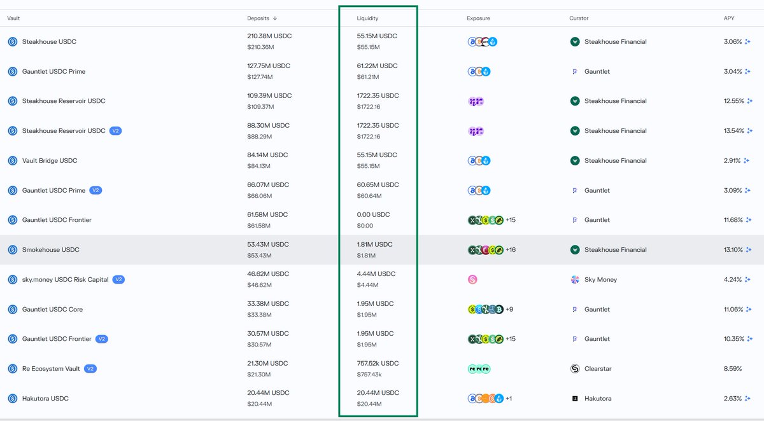
Task: Click the USDC icon beside Re Ecosystem Vault
Action: click(12, 369)
